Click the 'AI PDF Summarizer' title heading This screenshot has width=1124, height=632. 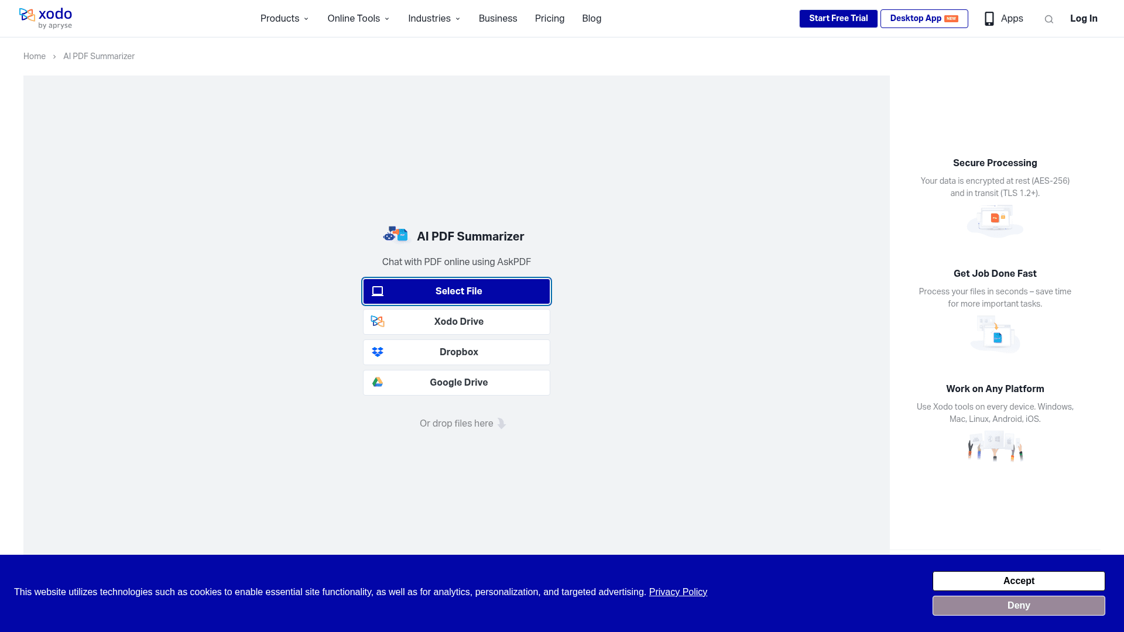pos(471,236)
